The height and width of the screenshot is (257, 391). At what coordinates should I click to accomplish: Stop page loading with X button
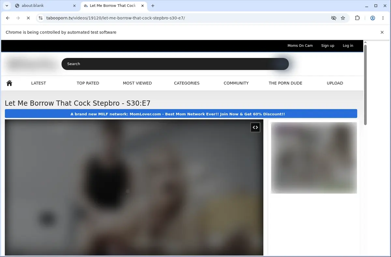(28, 18)
